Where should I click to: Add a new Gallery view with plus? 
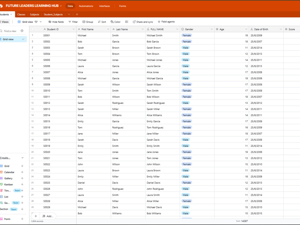point(22,178)
